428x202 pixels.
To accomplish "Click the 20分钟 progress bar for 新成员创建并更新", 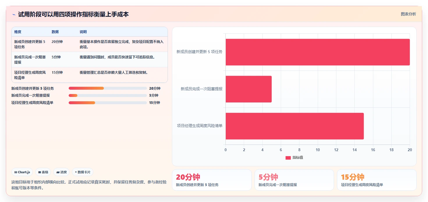I will tap(108, 88).
